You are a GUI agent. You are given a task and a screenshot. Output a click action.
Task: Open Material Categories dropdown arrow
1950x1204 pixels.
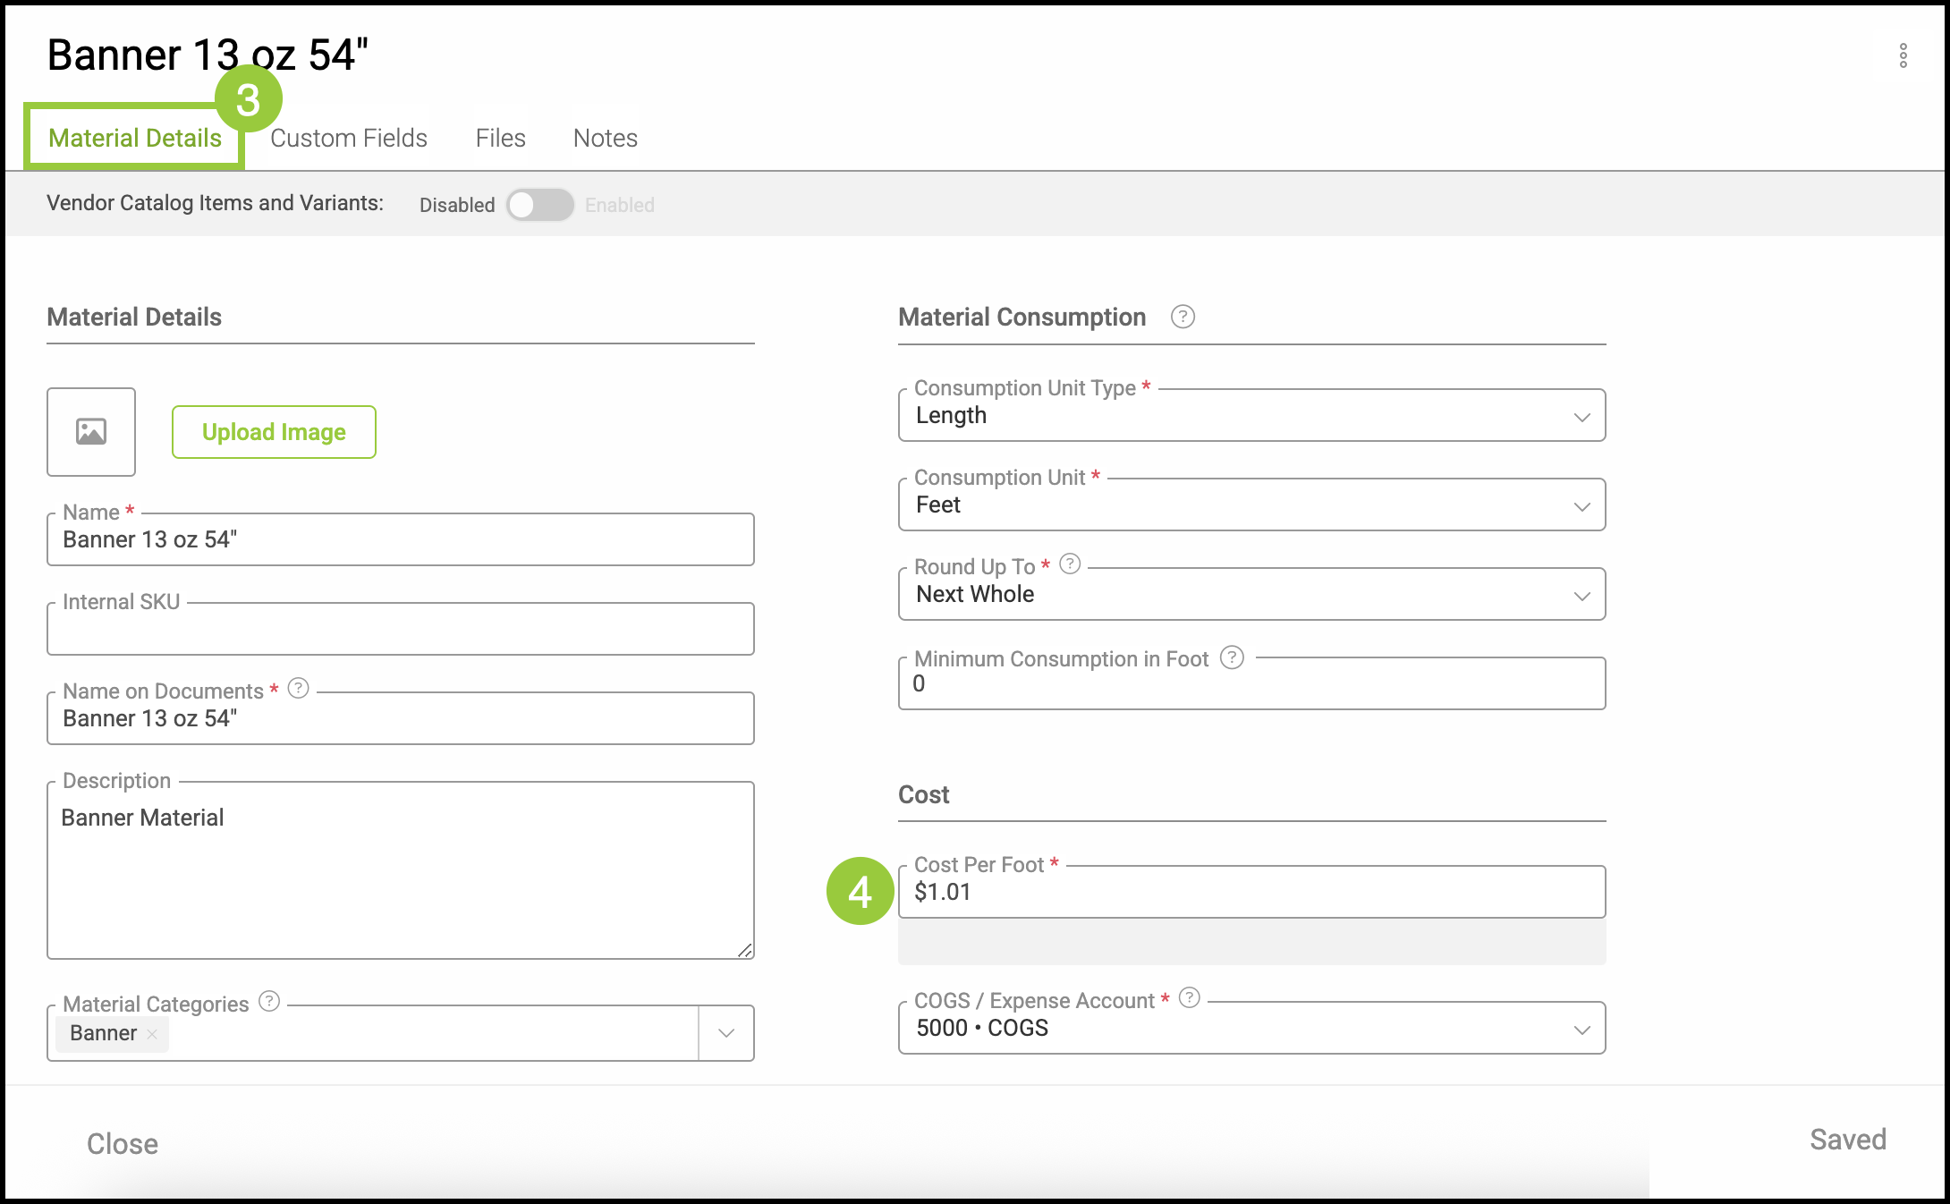point(726,1033)
